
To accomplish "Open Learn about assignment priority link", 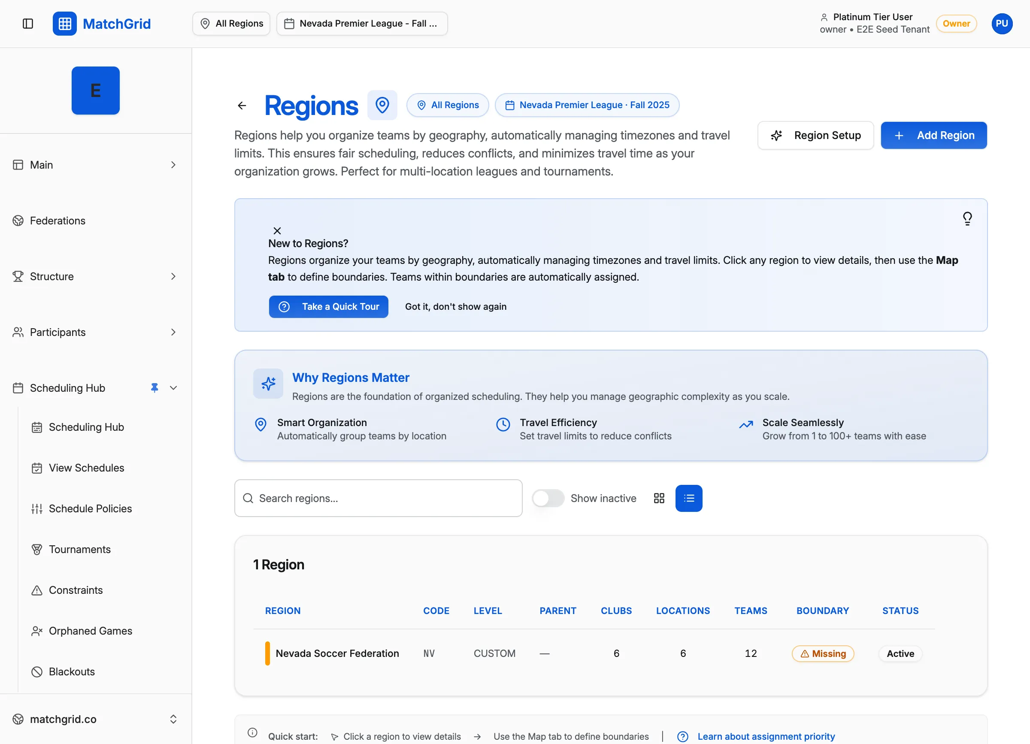I will [x=766, y=736].
